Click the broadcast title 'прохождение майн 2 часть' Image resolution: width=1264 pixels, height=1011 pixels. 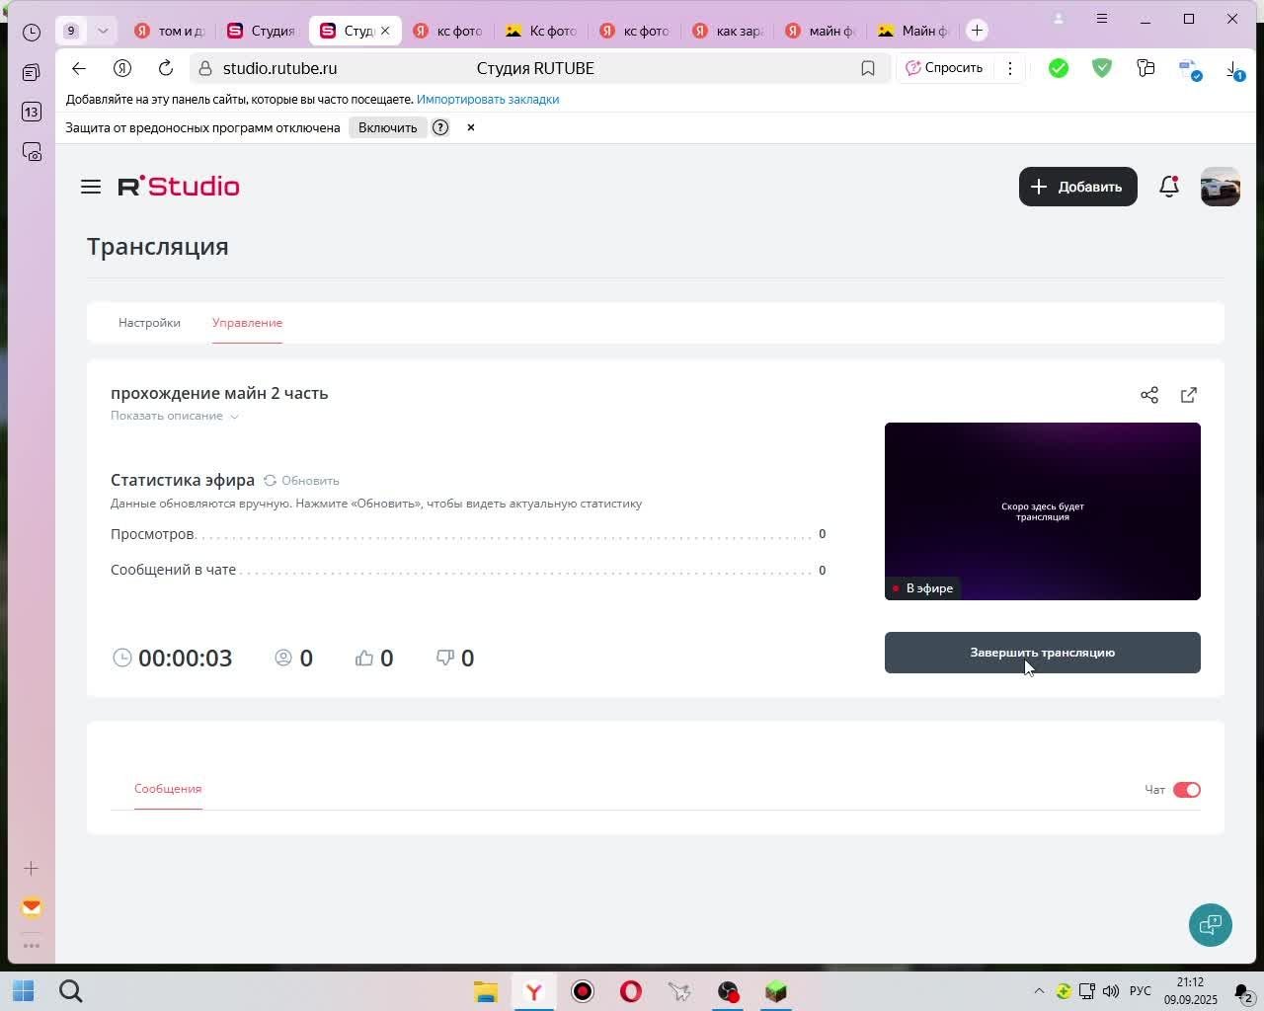(219, 393)
